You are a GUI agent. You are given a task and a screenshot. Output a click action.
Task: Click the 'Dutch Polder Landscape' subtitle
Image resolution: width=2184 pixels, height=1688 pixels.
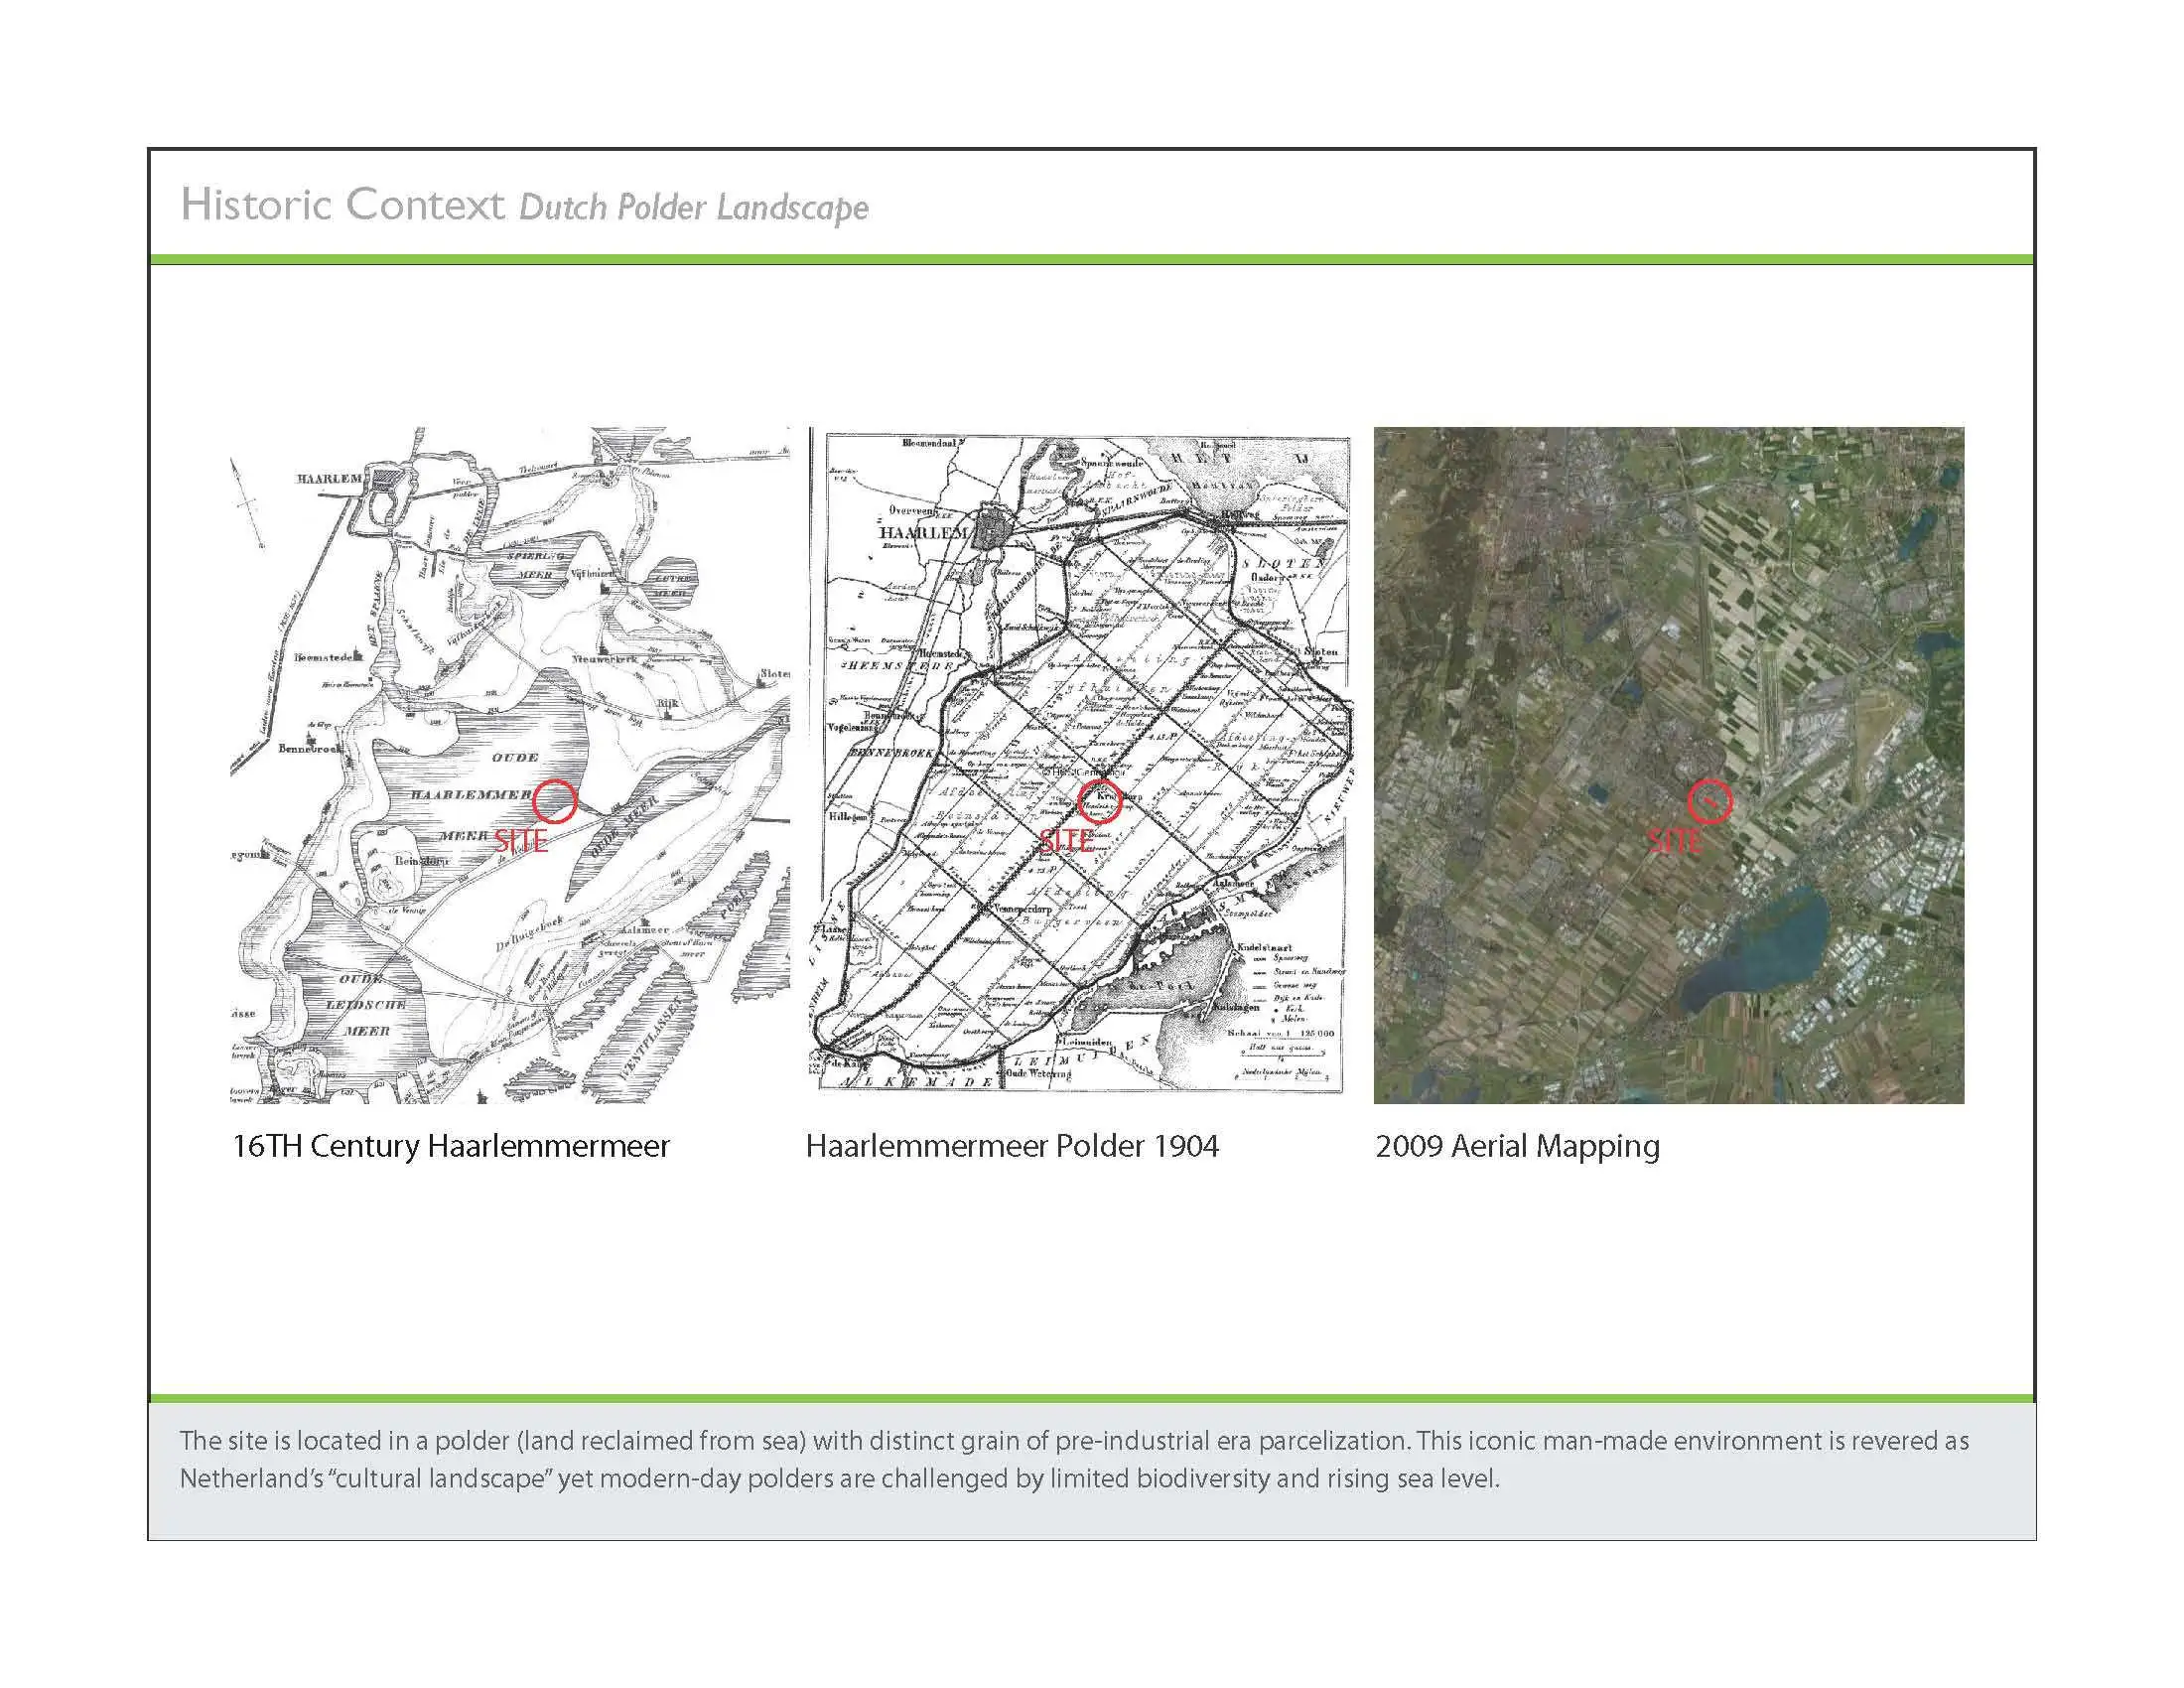694,207
